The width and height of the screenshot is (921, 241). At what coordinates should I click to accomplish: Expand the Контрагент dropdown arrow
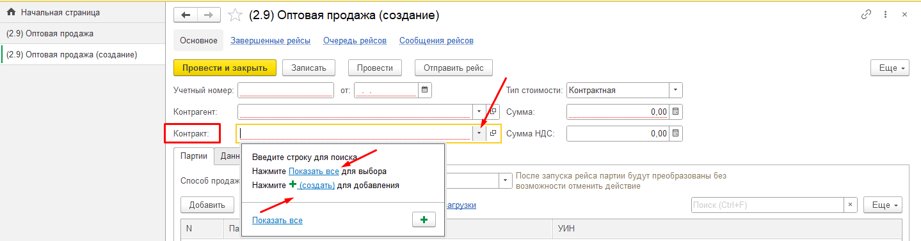click(x=480, y=112)
